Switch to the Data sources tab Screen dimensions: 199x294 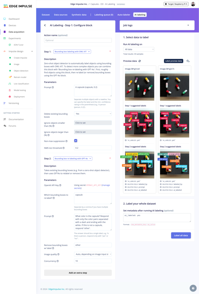coord(61,15)
